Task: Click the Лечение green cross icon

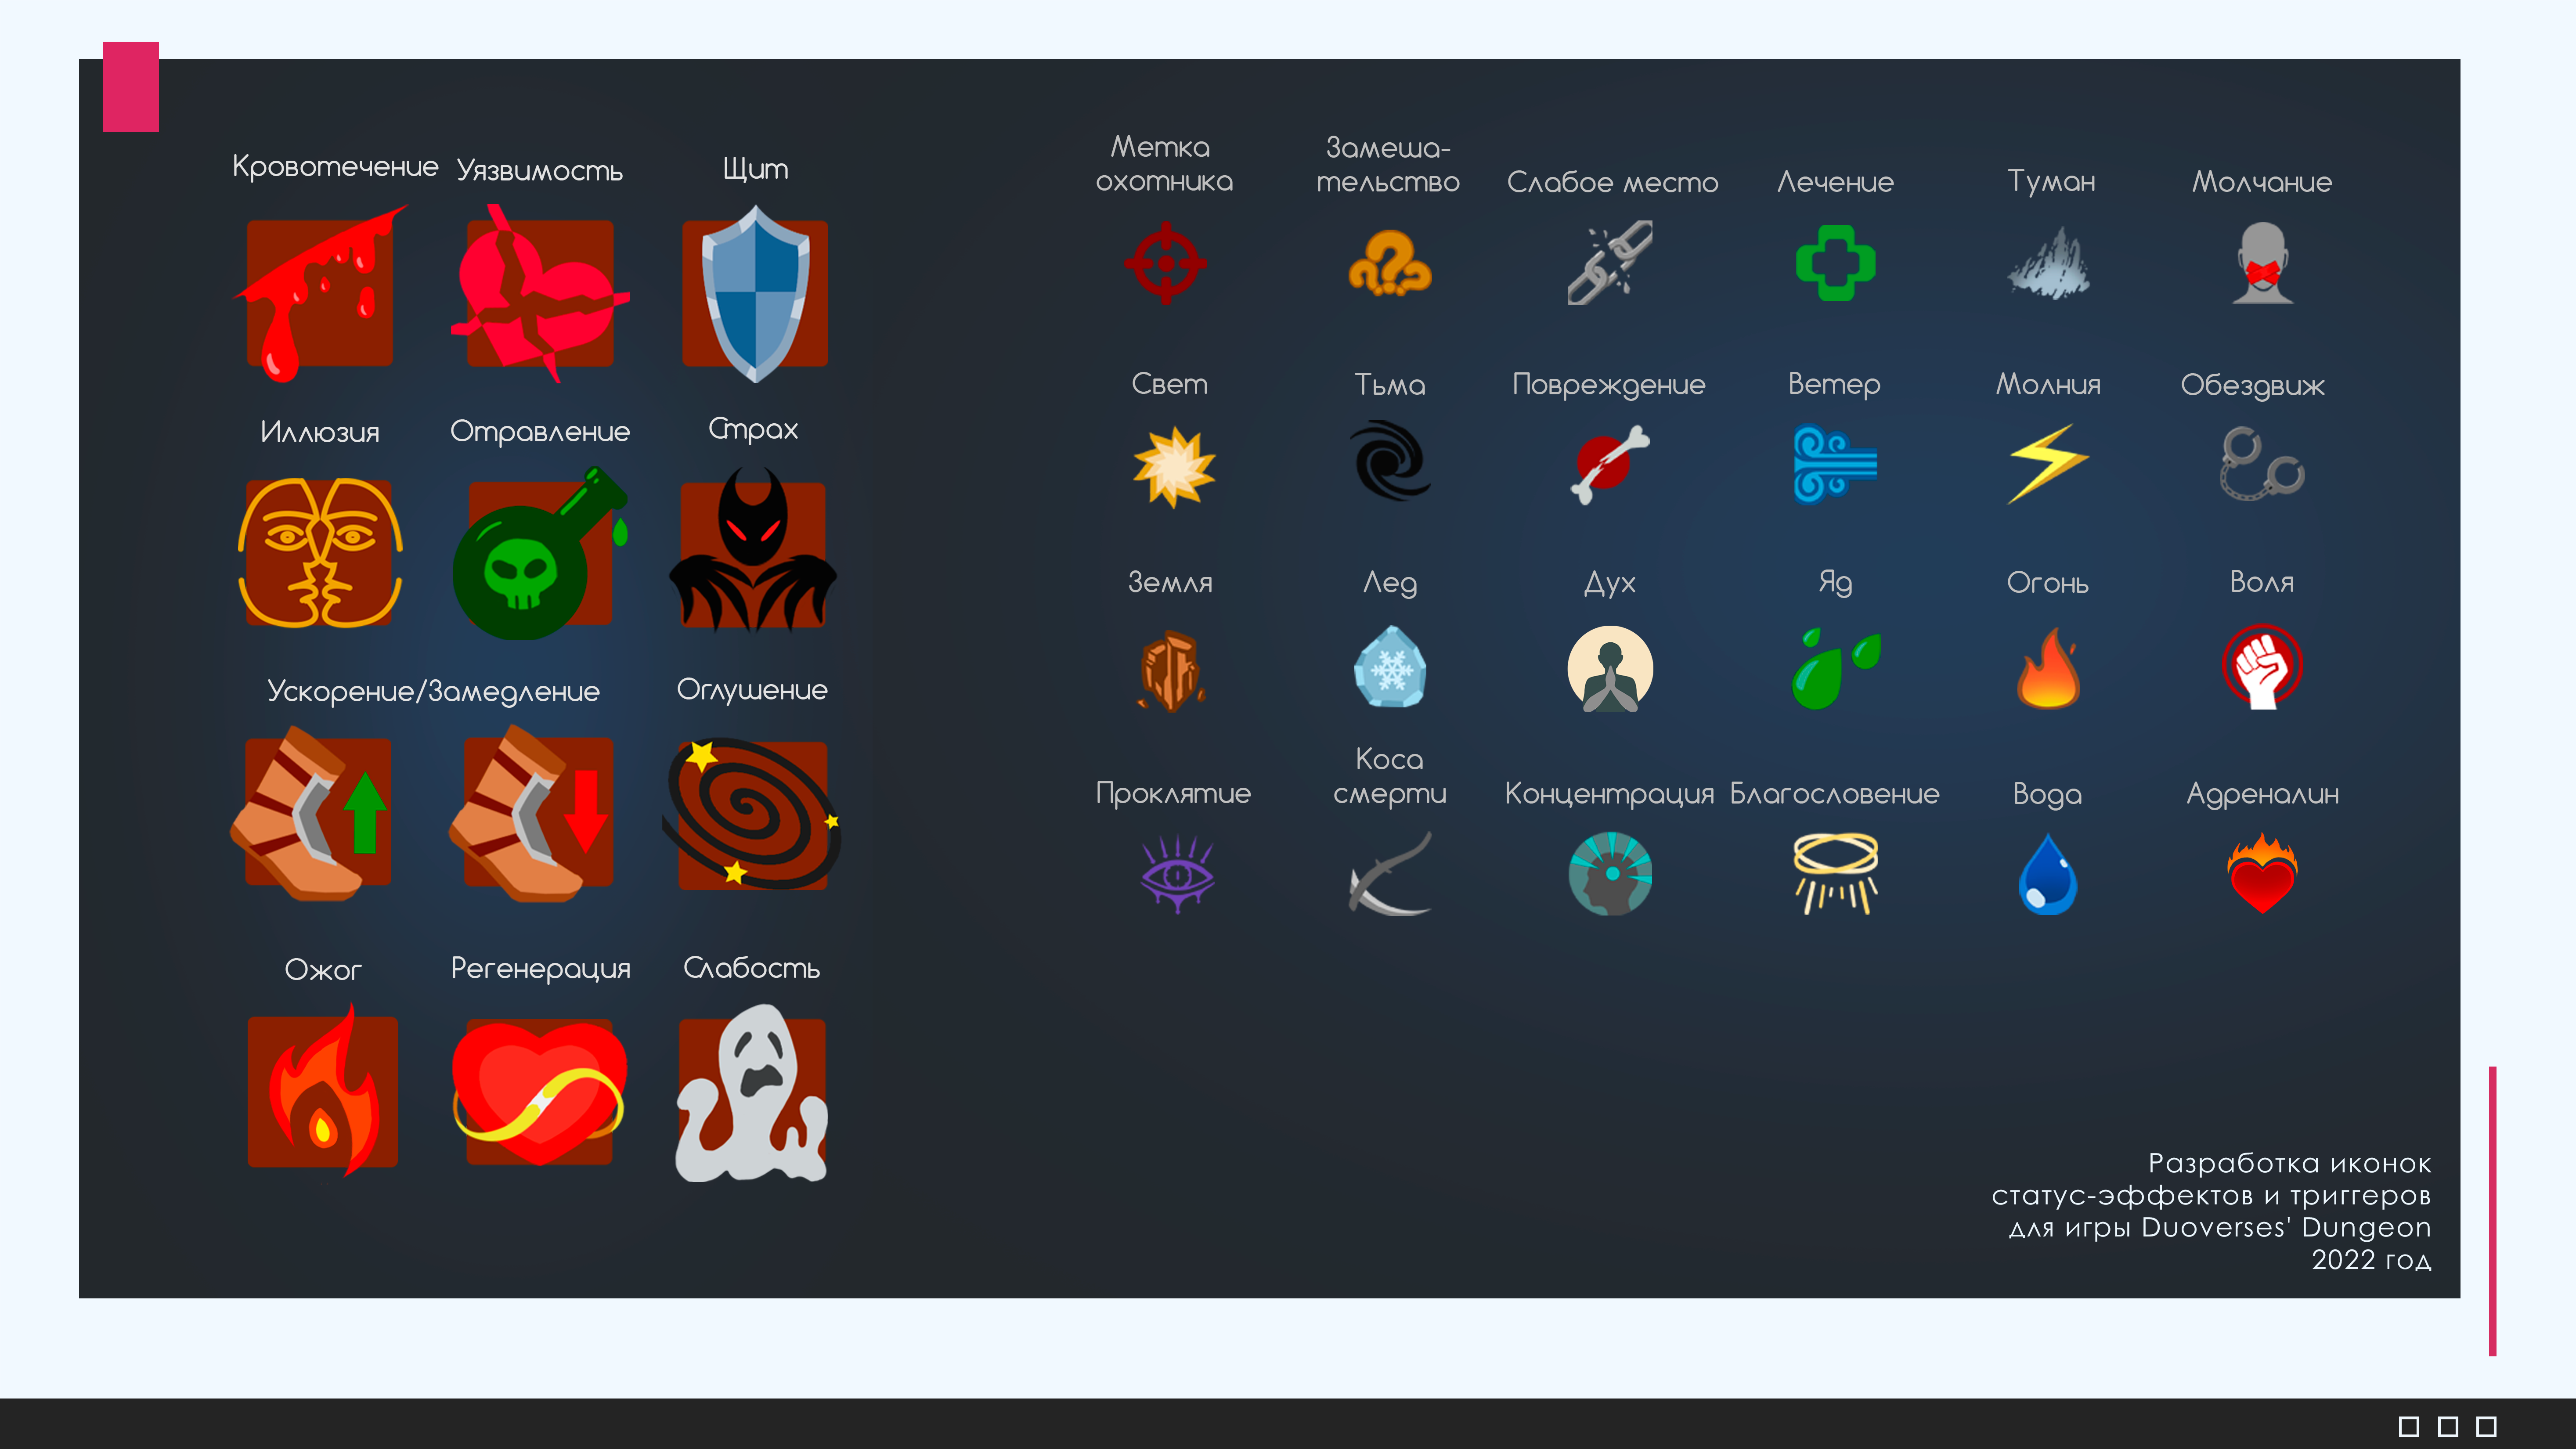Action: click(1835, 264)
